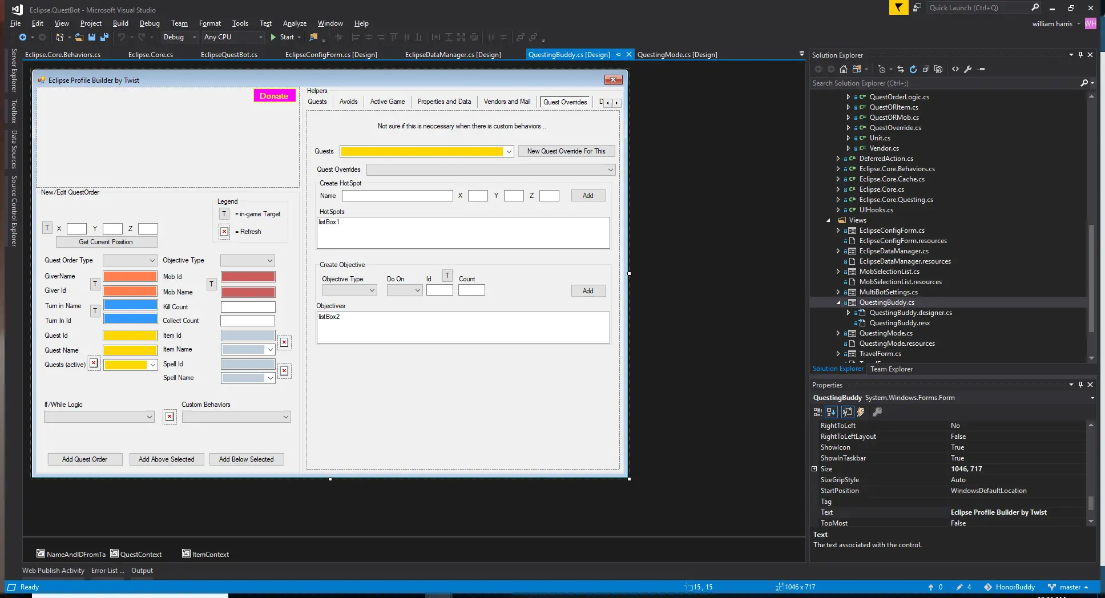Screen dimensions: 1105x598
Task: Click the Open File folder icon
Action: click(79, 37)
